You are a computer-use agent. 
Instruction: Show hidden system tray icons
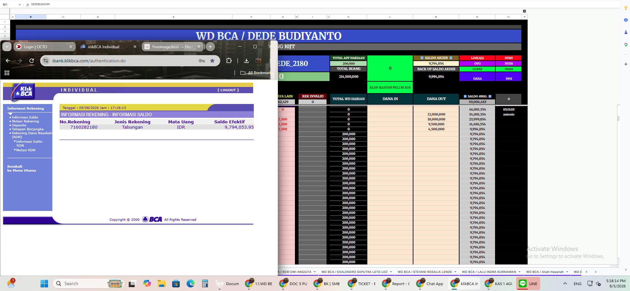(x=565, y=283)
